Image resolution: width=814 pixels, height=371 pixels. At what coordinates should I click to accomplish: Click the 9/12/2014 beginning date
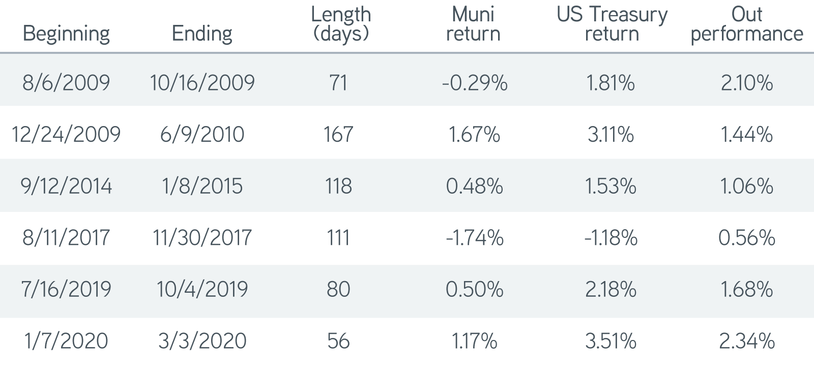pos(66,186)
